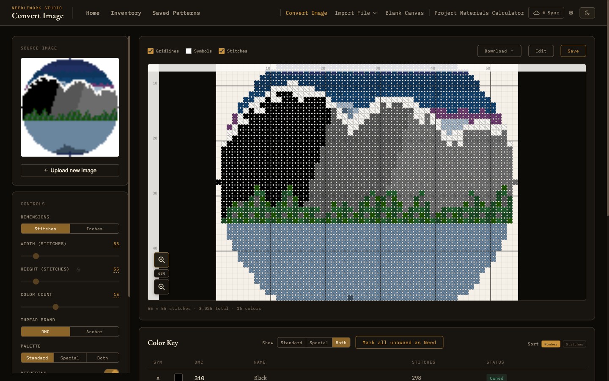Go to the Inventory page

click(126, 13)
